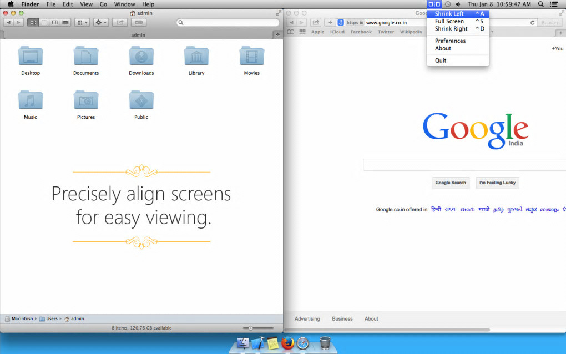Click Advertising link in Google footer
566x354 pixels.
[307, 318]
